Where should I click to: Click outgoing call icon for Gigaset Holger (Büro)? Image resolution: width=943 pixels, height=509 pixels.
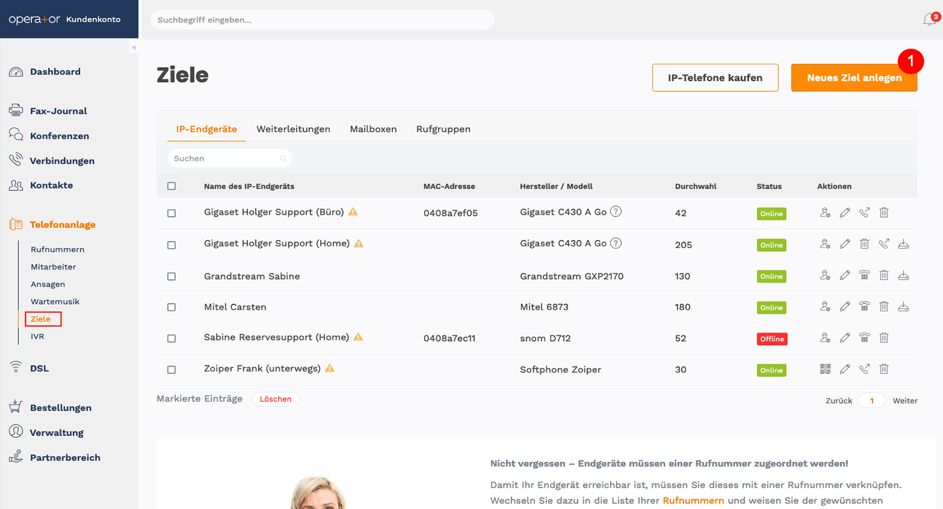click(864, 212)
